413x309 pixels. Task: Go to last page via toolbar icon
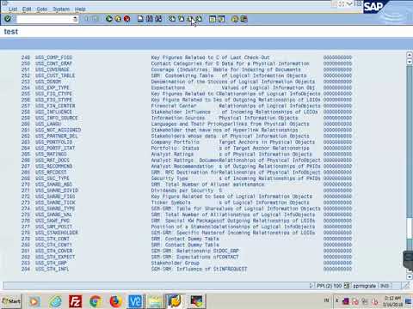click(199, 19)
